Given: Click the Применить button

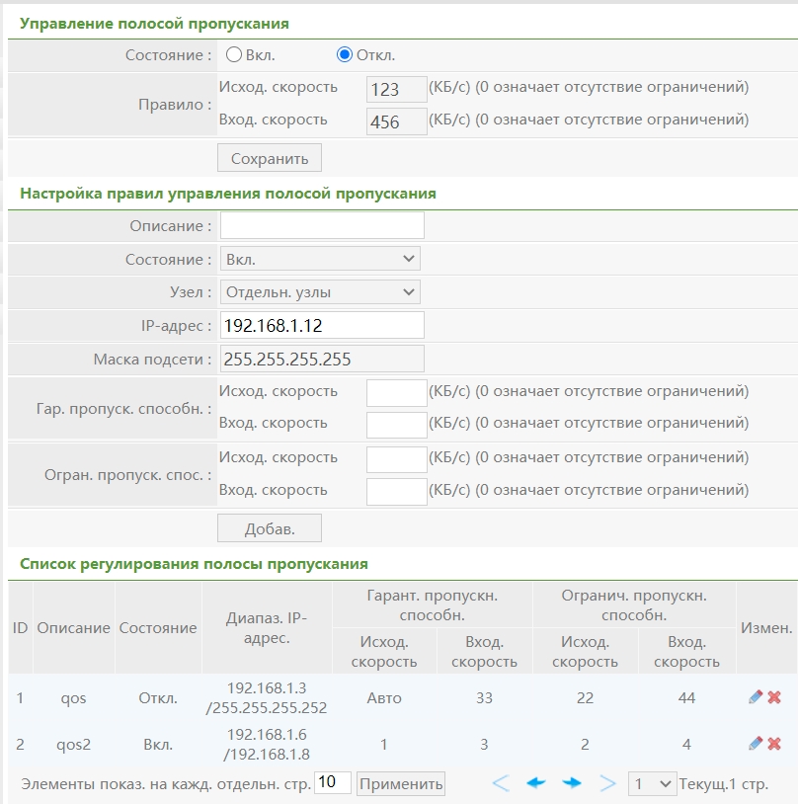Looking at the screenshot, I should 401,783.
